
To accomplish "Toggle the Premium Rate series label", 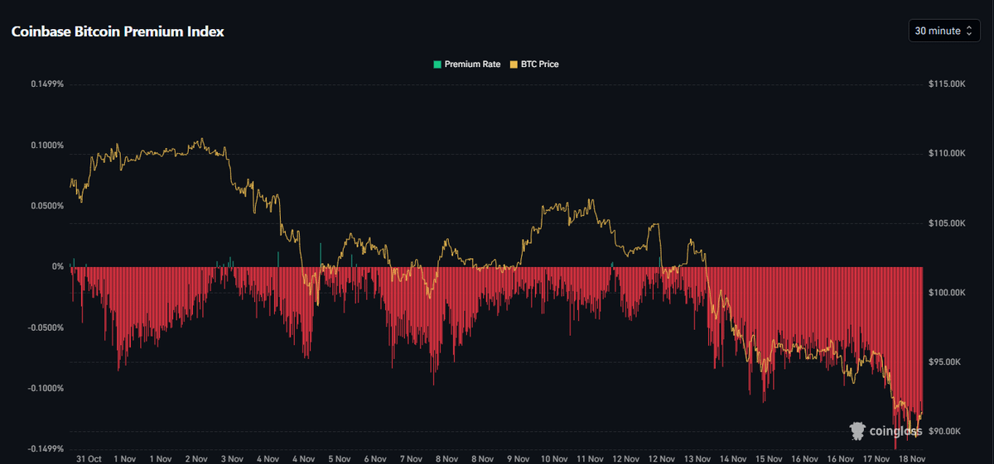I will [472, 64].
